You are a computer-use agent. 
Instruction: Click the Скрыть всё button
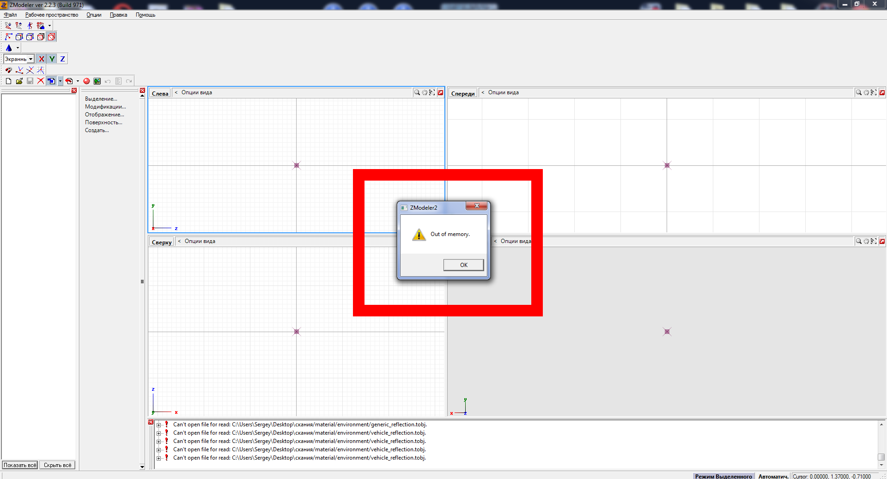click(x=57, y=465)
